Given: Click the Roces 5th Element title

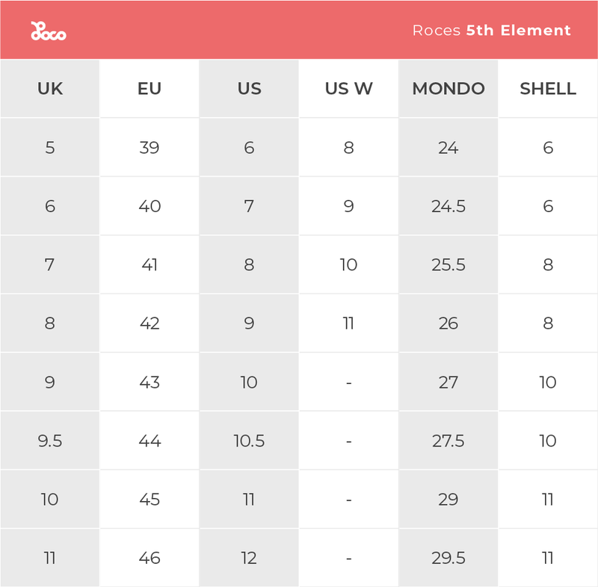Looking at the screenshot, I should (491, 31).
